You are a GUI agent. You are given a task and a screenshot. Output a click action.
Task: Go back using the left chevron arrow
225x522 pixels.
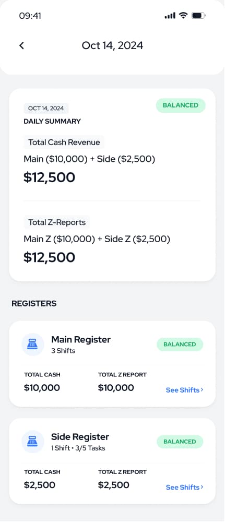(21, 45)
